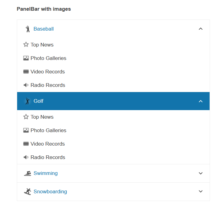Expand the Swimming panel using its chevron
Viewport: 224px width, 204px height.
pos(201,173)
